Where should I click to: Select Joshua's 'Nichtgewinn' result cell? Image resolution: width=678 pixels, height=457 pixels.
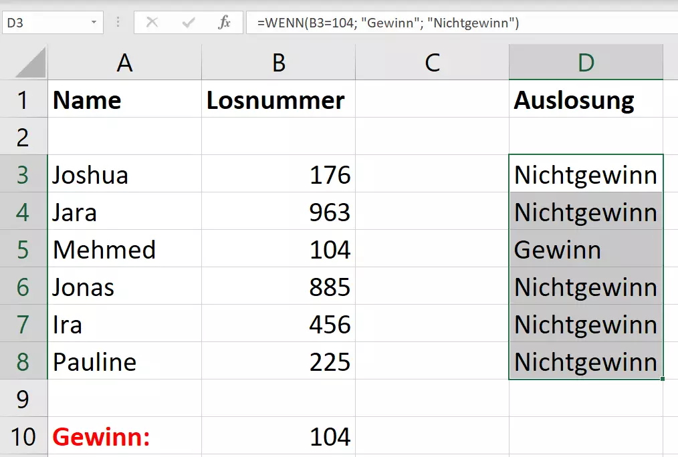pos(586,174)
